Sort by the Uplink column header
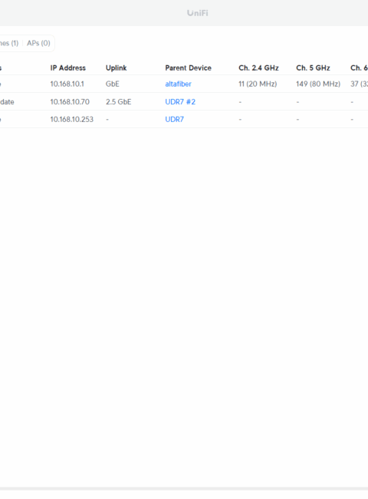 pos(117,68)
